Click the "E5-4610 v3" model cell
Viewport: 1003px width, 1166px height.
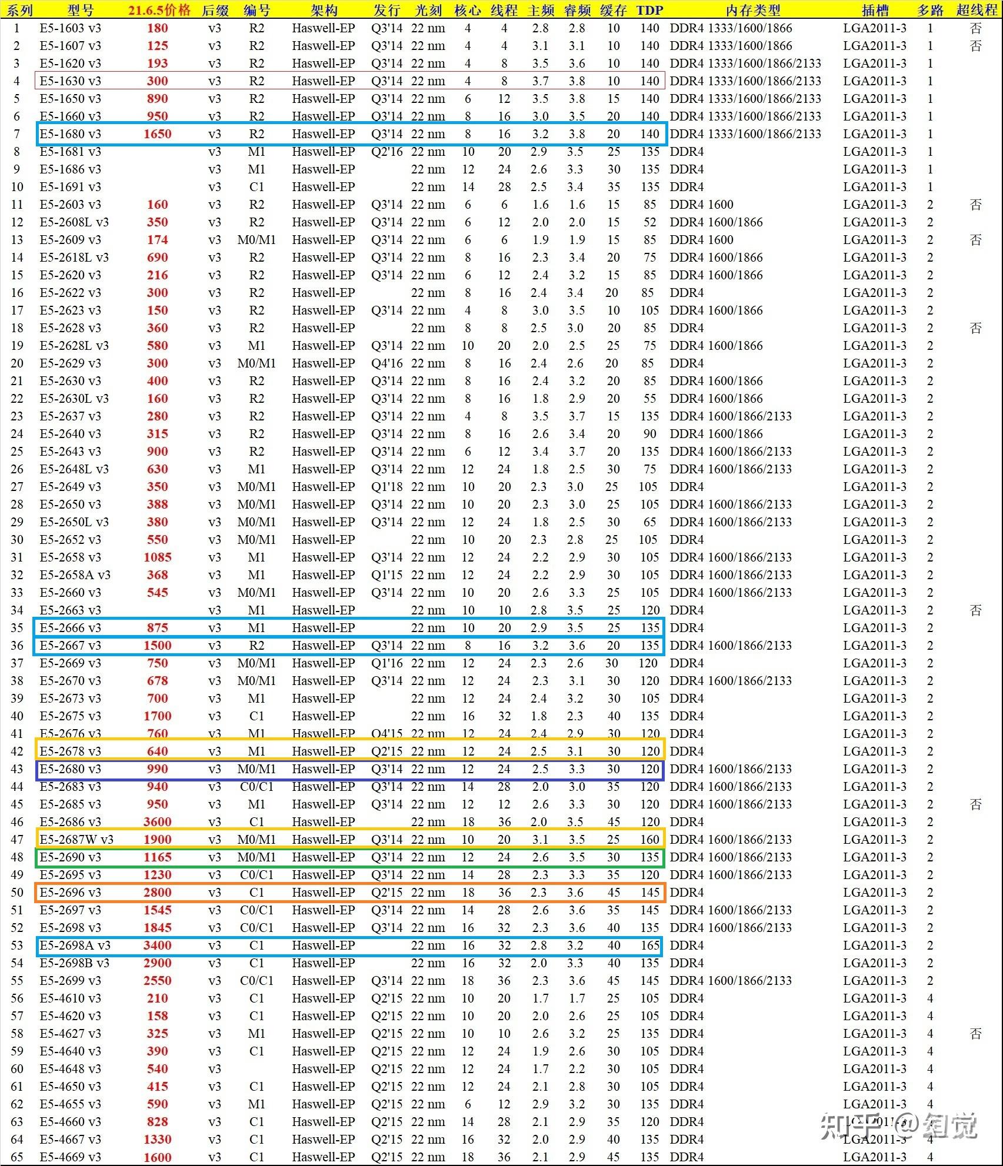(71, 998)
